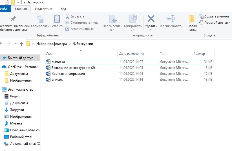232x151 pixels.
Task: Click the New folder (Новая папка) icon
Action: pos(192,19)
